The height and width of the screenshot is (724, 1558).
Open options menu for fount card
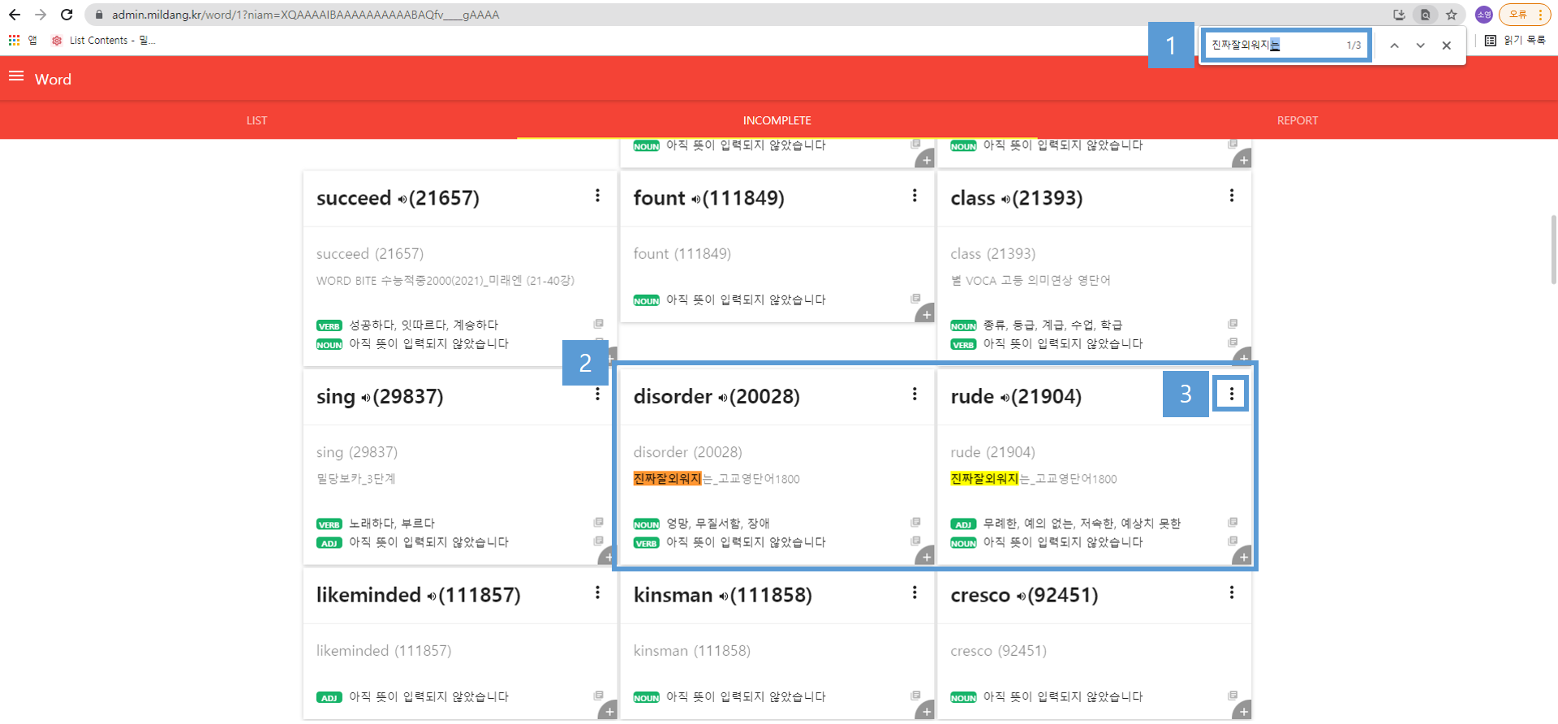pyautogui.click(x=915, y=196)
